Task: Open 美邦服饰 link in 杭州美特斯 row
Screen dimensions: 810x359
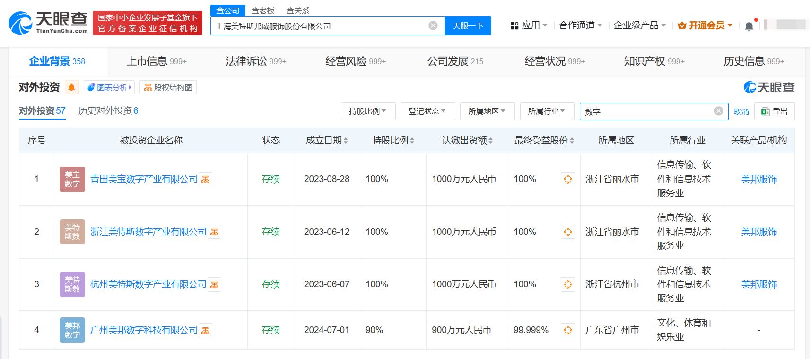Action: (x=759, y=284)
